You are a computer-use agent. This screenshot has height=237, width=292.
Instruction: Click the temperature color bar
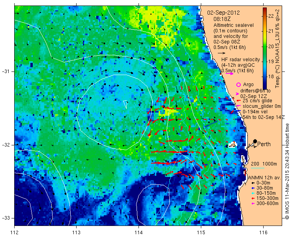point(265,48)
